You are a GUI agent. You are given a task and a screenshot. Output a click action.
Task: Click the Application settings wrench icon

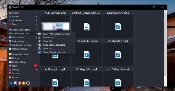click(x=10, y=45)
